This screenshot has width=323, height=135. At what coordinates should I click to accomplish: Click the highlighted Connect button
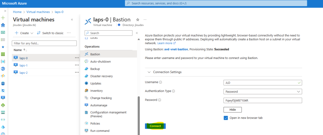(155, 126)
